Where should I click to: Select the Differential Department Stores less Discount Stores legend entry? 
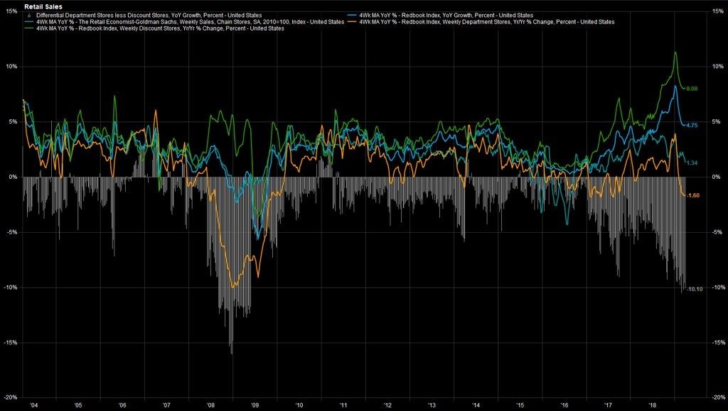pos(149,16)
